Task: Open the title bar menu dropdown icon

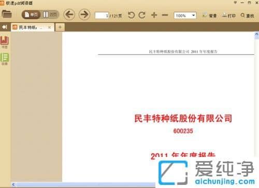Action: click(235, 3)
